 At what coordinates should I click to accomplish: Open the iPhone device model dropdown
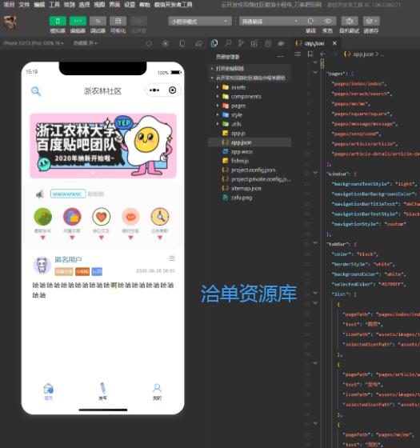coord(34,43)
